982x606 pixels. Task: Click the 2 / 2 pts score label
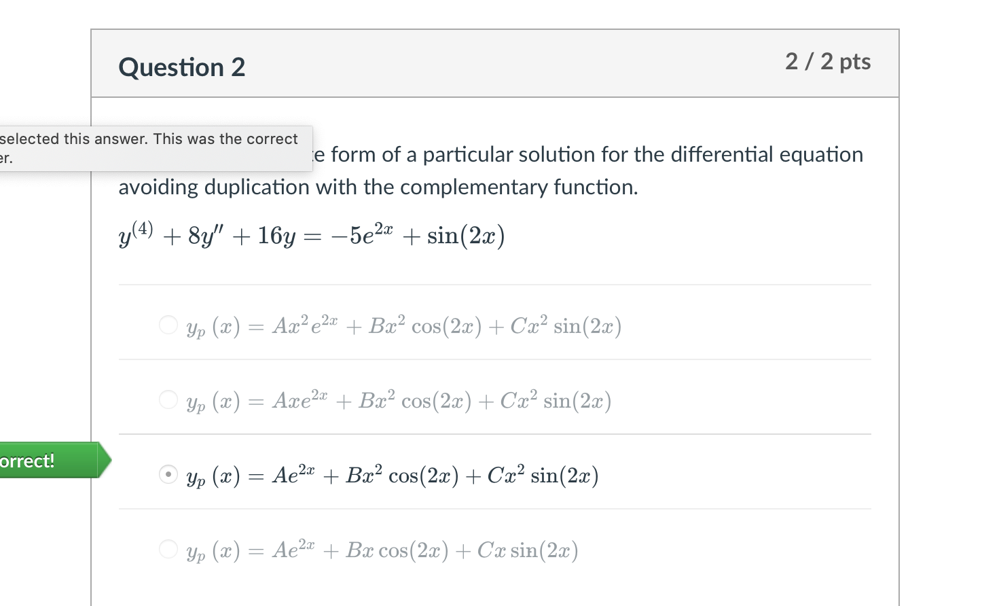coord(828,62)
